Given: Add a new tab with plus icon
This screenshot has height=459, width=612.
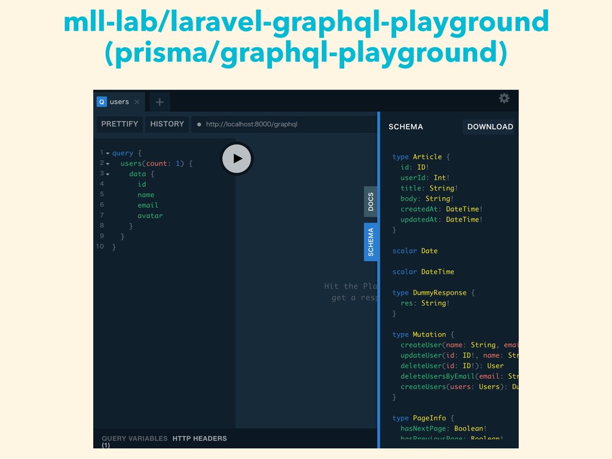Looking at the screenshot, I should tap(159, 102).
